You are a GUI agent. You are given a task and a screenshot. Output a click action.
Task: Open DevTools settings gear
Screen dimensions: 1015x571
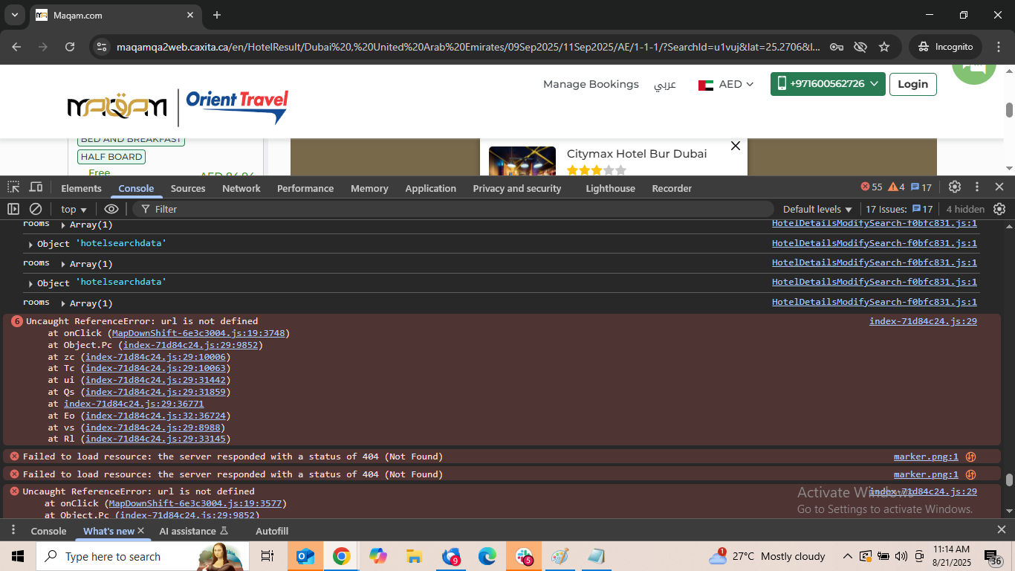[x=955, y=187]
